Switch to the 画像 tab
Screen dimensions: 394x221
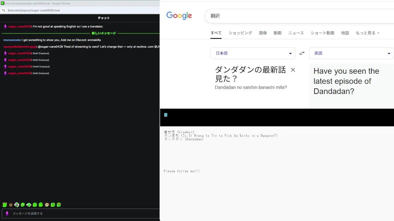click(x=263, y=33)
